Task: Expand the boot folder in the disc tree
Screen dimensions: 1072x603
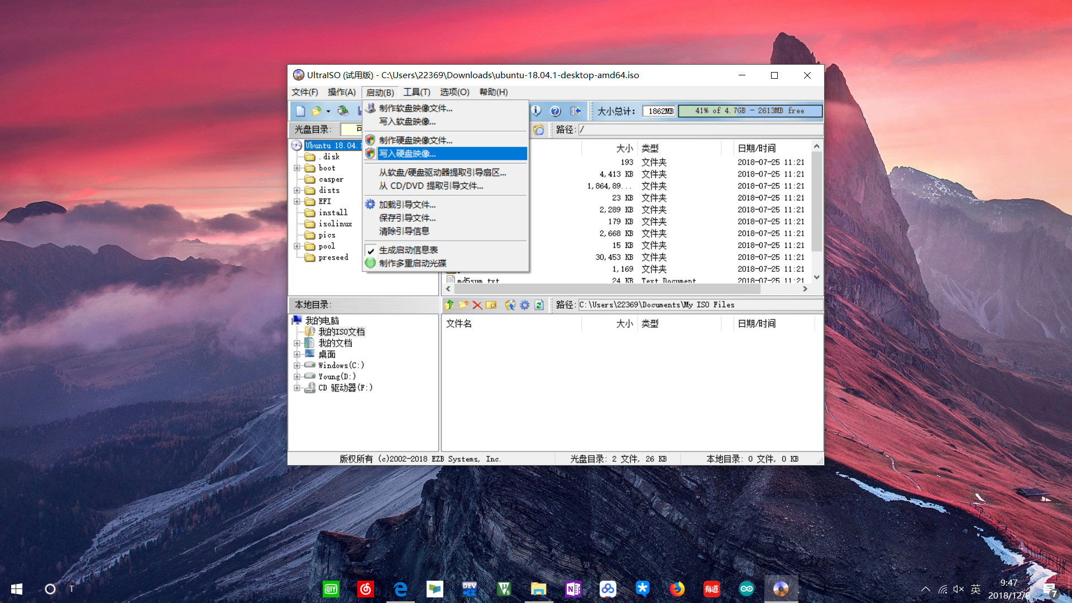Action: 296,167
